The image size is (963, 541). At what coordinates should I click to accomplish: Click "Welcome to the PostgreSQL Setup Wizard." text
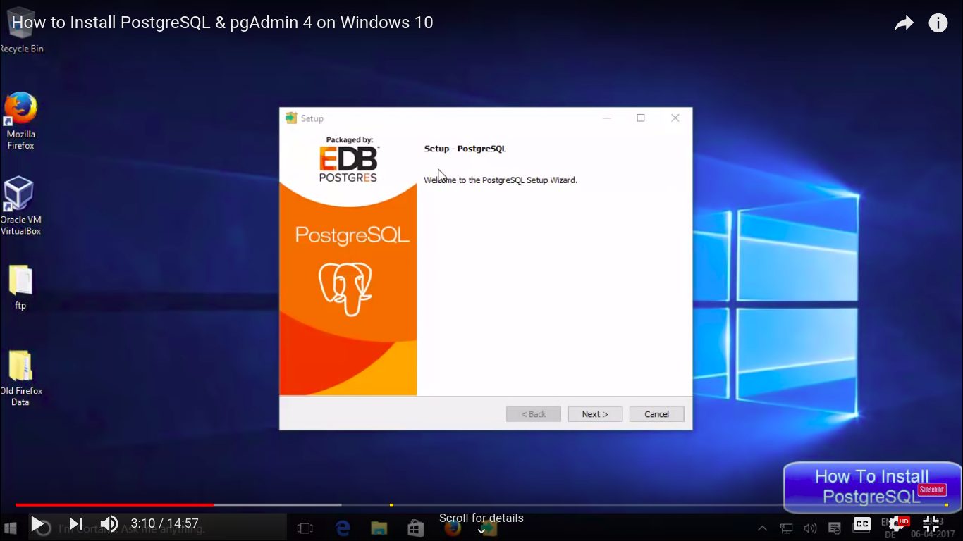tap(501, 180)
